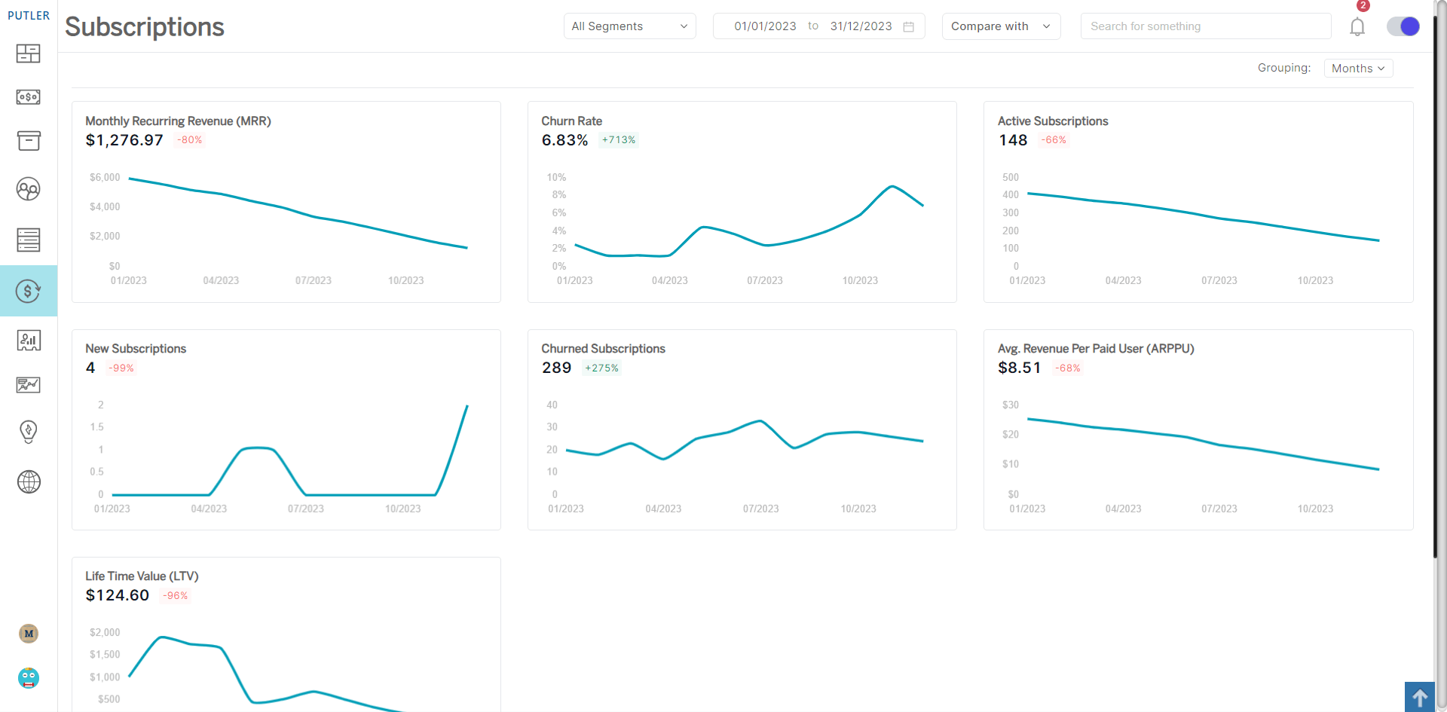Open notifications bell icon
Image resolution: width=1447 pixels, height=712 pixels.
1357,26
